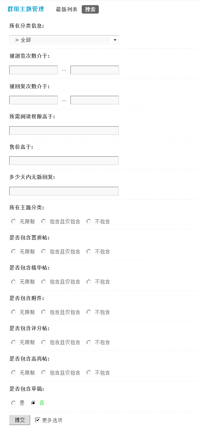Click the 多少天内无新回复 input box
The height and width of the screenshot is (426, 199).
[x=64, y=191]
